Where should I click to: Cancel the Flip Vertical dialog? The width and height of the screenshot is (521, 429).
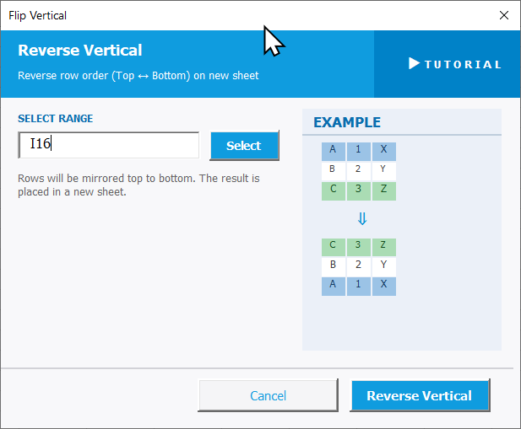pyautogui.click(x=268, y=395)
